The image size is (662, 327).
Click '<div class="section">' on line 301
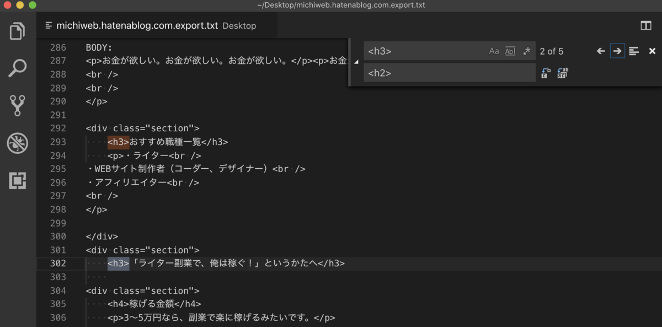tap(143, 250)
